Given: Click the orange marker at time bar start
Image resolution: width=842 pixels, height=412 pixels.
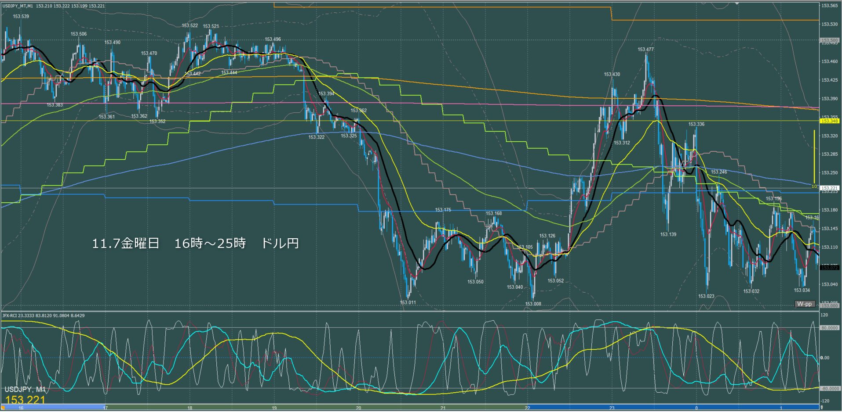Looking at the screenshot, I should [x=3, y=408].
